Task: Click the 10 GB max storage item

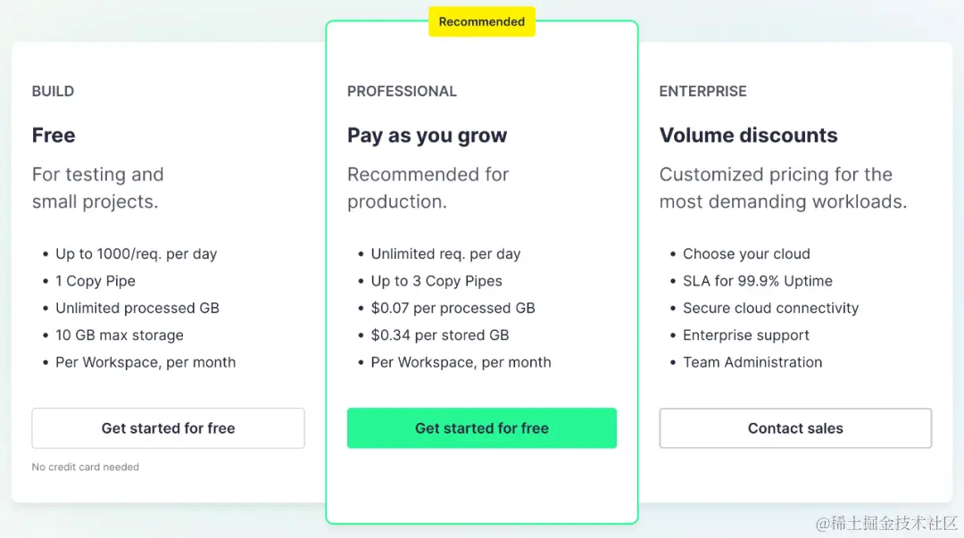Action: point(120,335)
